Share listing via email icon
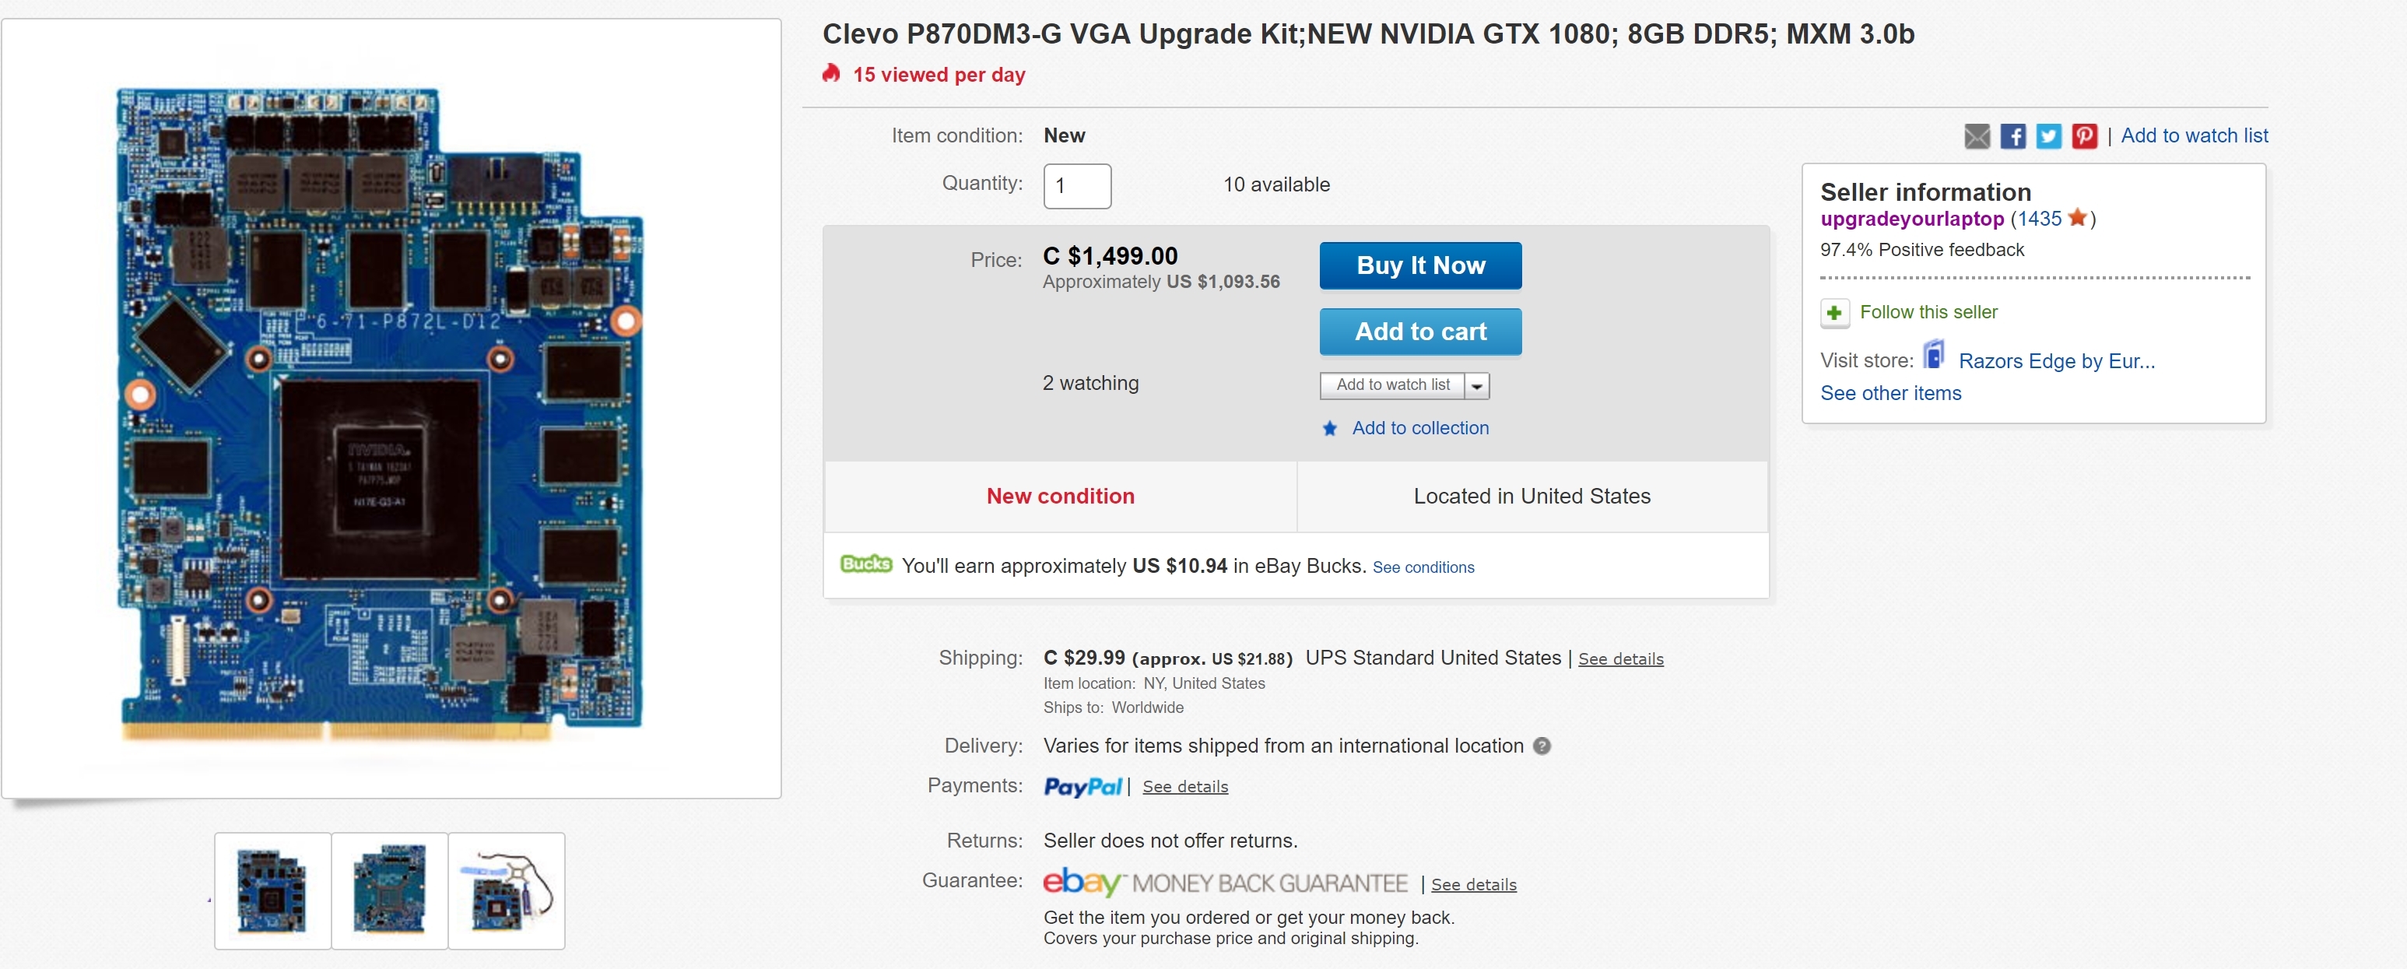Screen dimensions: 2407x969 (x=1976, y=136)
